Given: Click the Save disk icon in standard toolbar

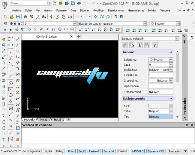Looking at the screenshot, I should click(18, 17).
